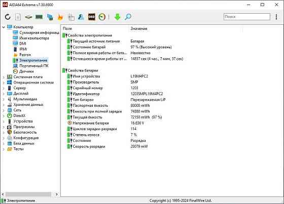Select Портативный ПК tree item
This screenshot has height=204, width=284.
click(33, 66)
